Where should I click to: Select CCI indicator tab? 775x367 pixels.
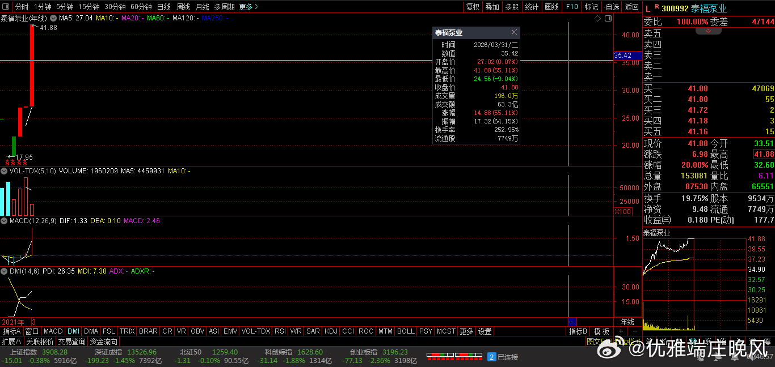(x=348, y=331)
